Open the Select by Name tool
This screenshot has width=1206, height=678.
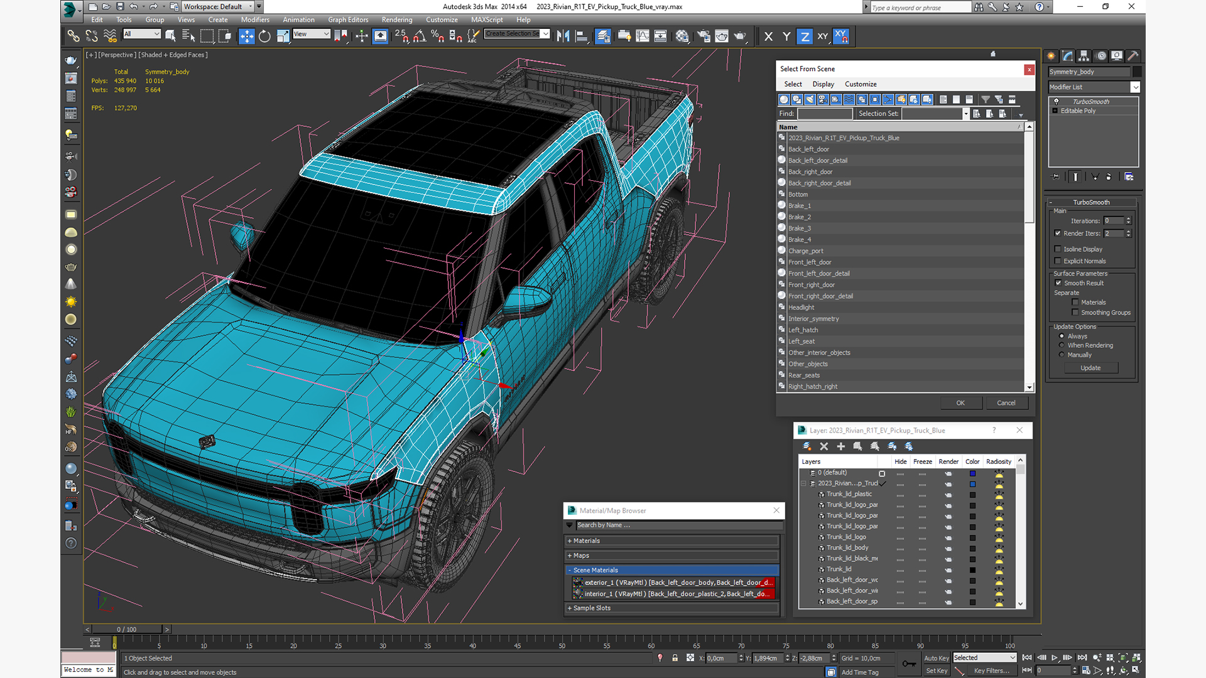[188, 36]
